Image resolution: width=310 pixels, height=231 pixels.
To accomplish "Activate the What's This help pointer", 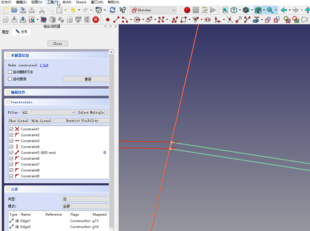I will pyautogui.click(x=123, y=10).
